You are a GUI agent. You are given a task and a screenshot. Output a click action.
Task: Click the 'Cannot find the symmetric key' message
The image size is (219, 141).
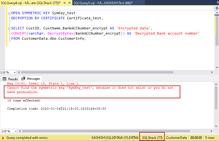click(x=90, y=90)
